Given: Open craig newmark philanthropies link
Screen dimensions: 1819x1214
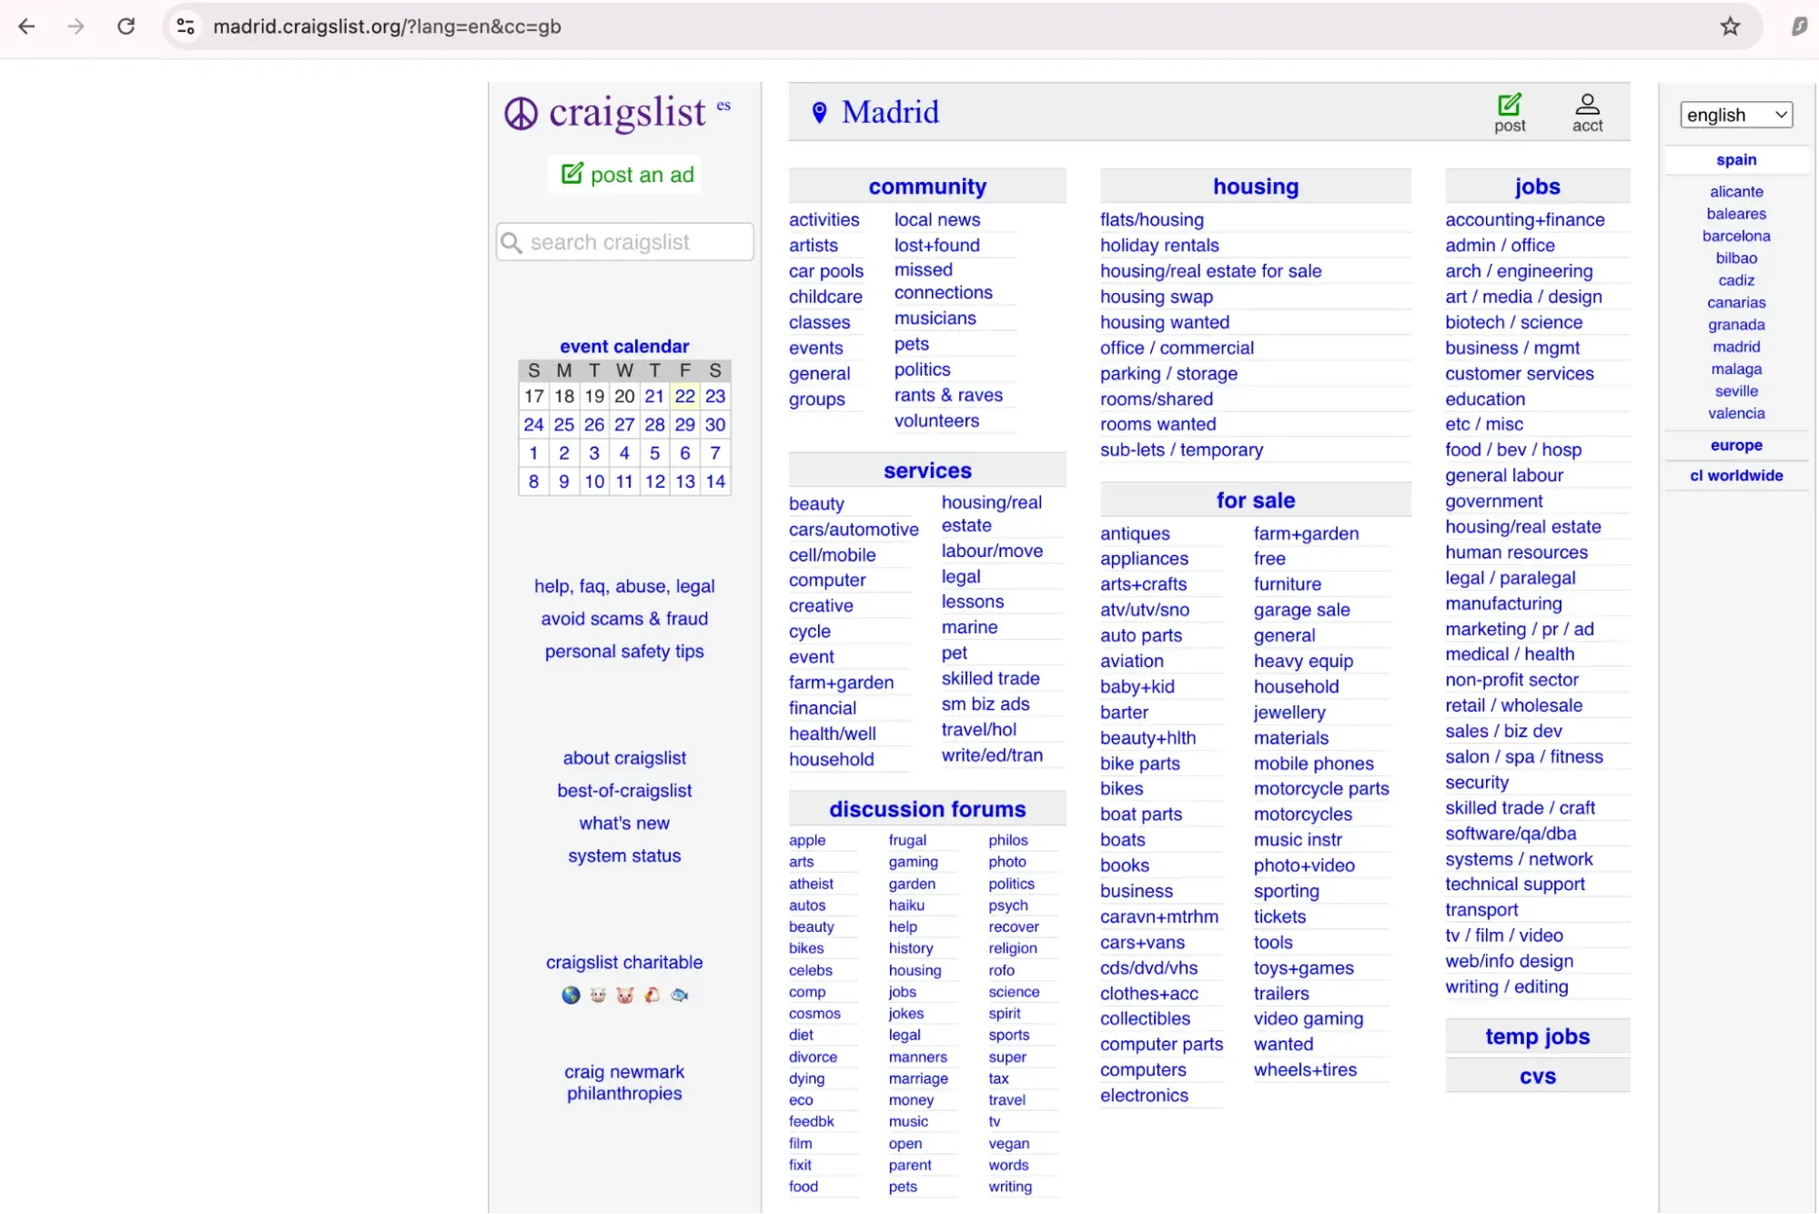Looking at the screenshot, I should coord(624,1083).
